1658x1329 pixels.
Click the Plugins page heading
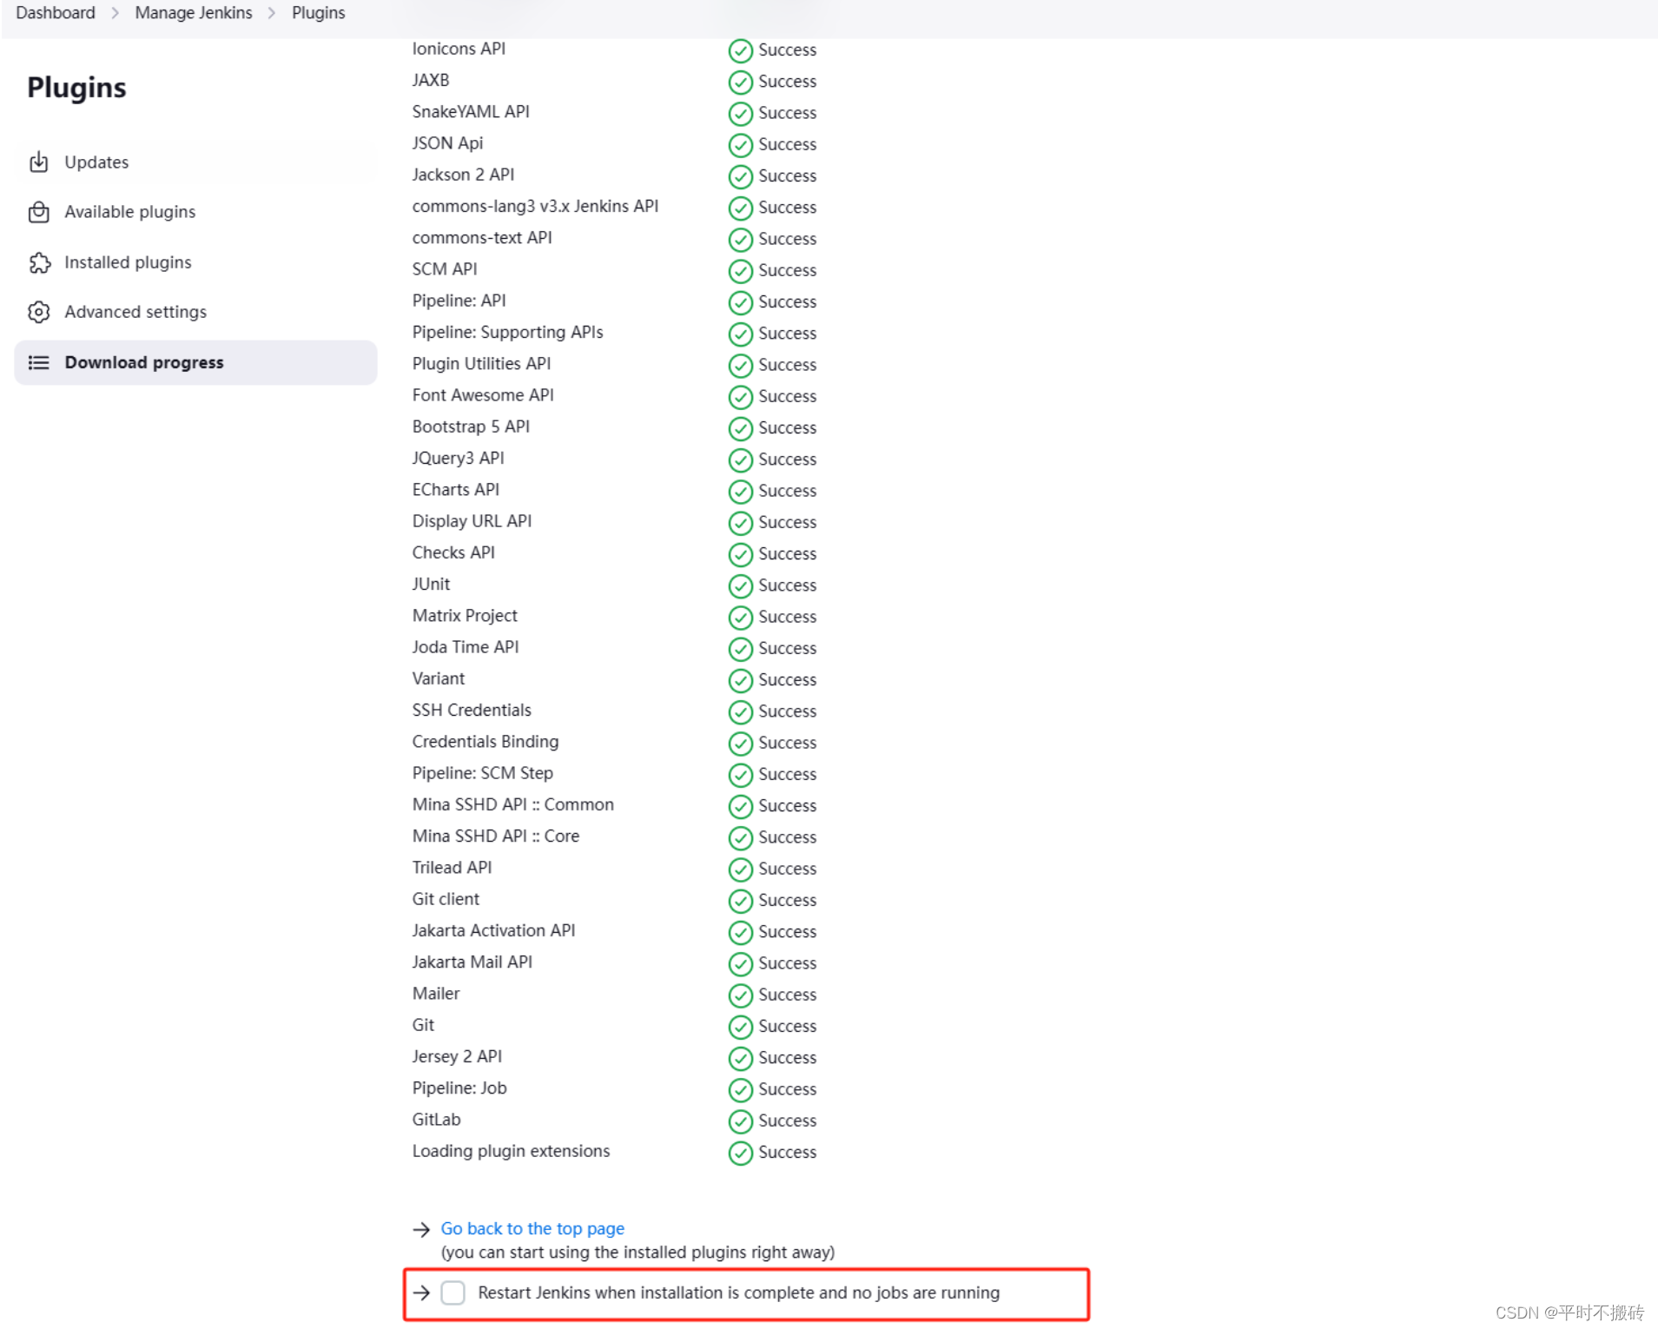[x=76, y=88]
